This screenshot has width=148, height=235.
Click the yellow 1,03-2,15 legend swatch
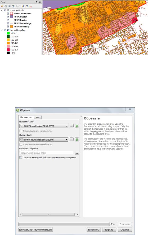[x=8, y=40]
